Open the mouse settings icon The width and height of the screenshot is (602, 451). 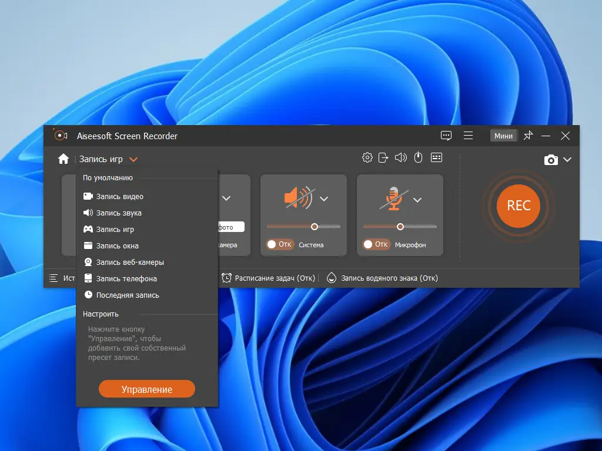pos(419,157)
